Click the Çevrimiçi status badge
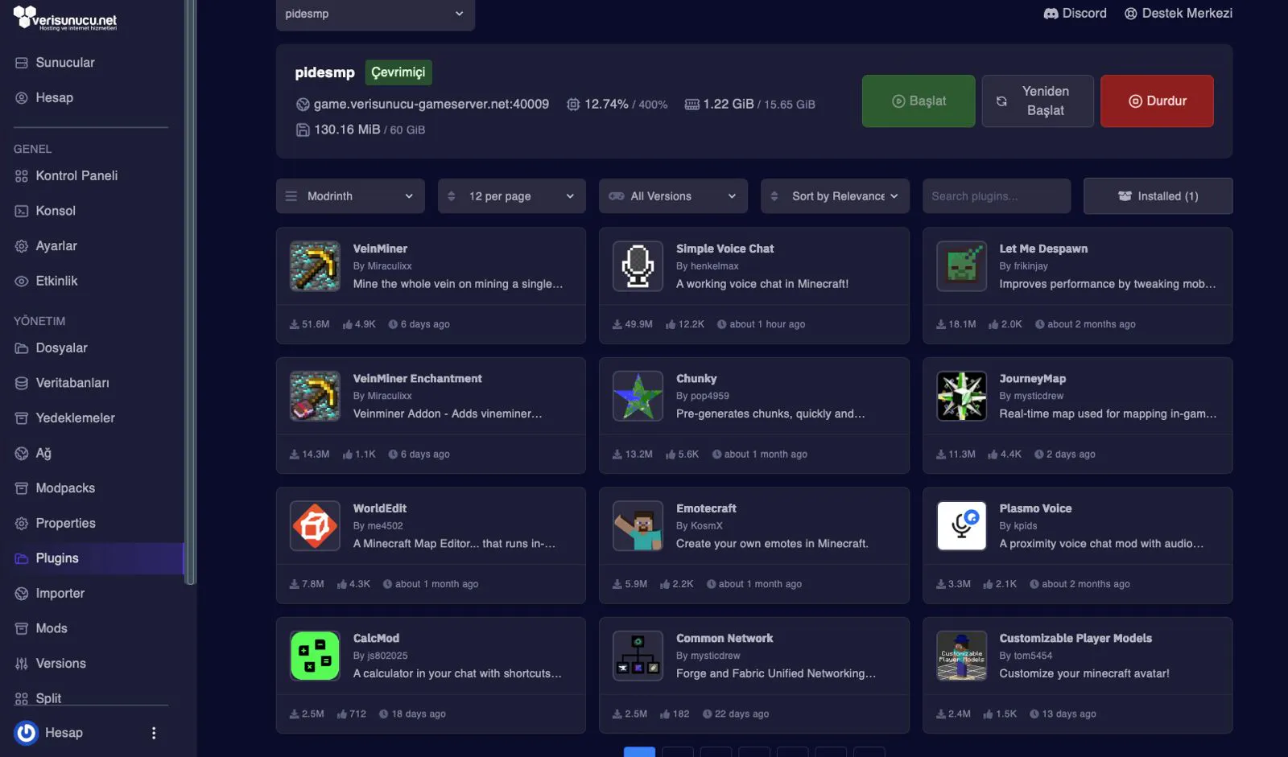Screen dimensions: 1288x757 click(398, 72)
